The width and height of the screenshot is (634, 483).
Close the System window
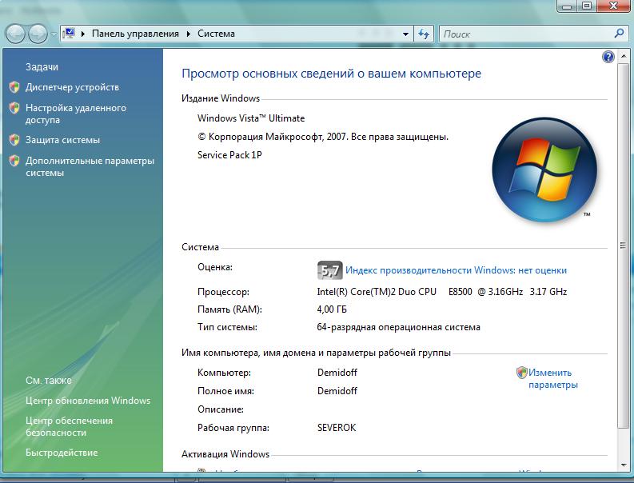pyautogui.click(x=613, y=6)
